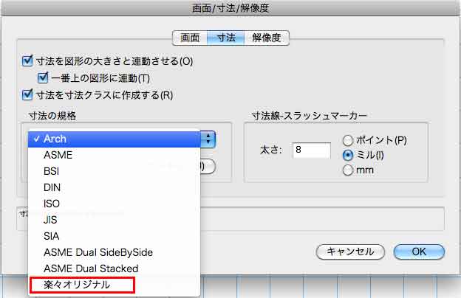Choose the mm radio option
Screen dimensions: 461x298
point(349,170)
